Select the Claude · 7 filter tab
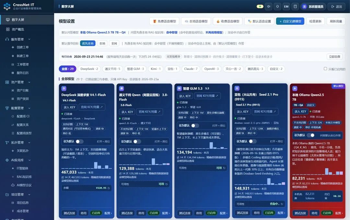Screen dimensions: 350x220 coord(191,69)
